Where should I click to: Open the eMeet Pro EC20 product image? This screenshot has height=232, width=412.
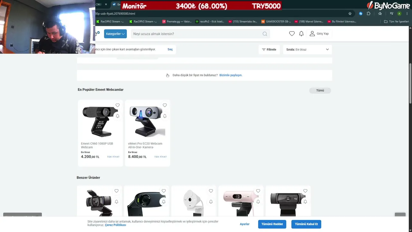tap(147, 121)
